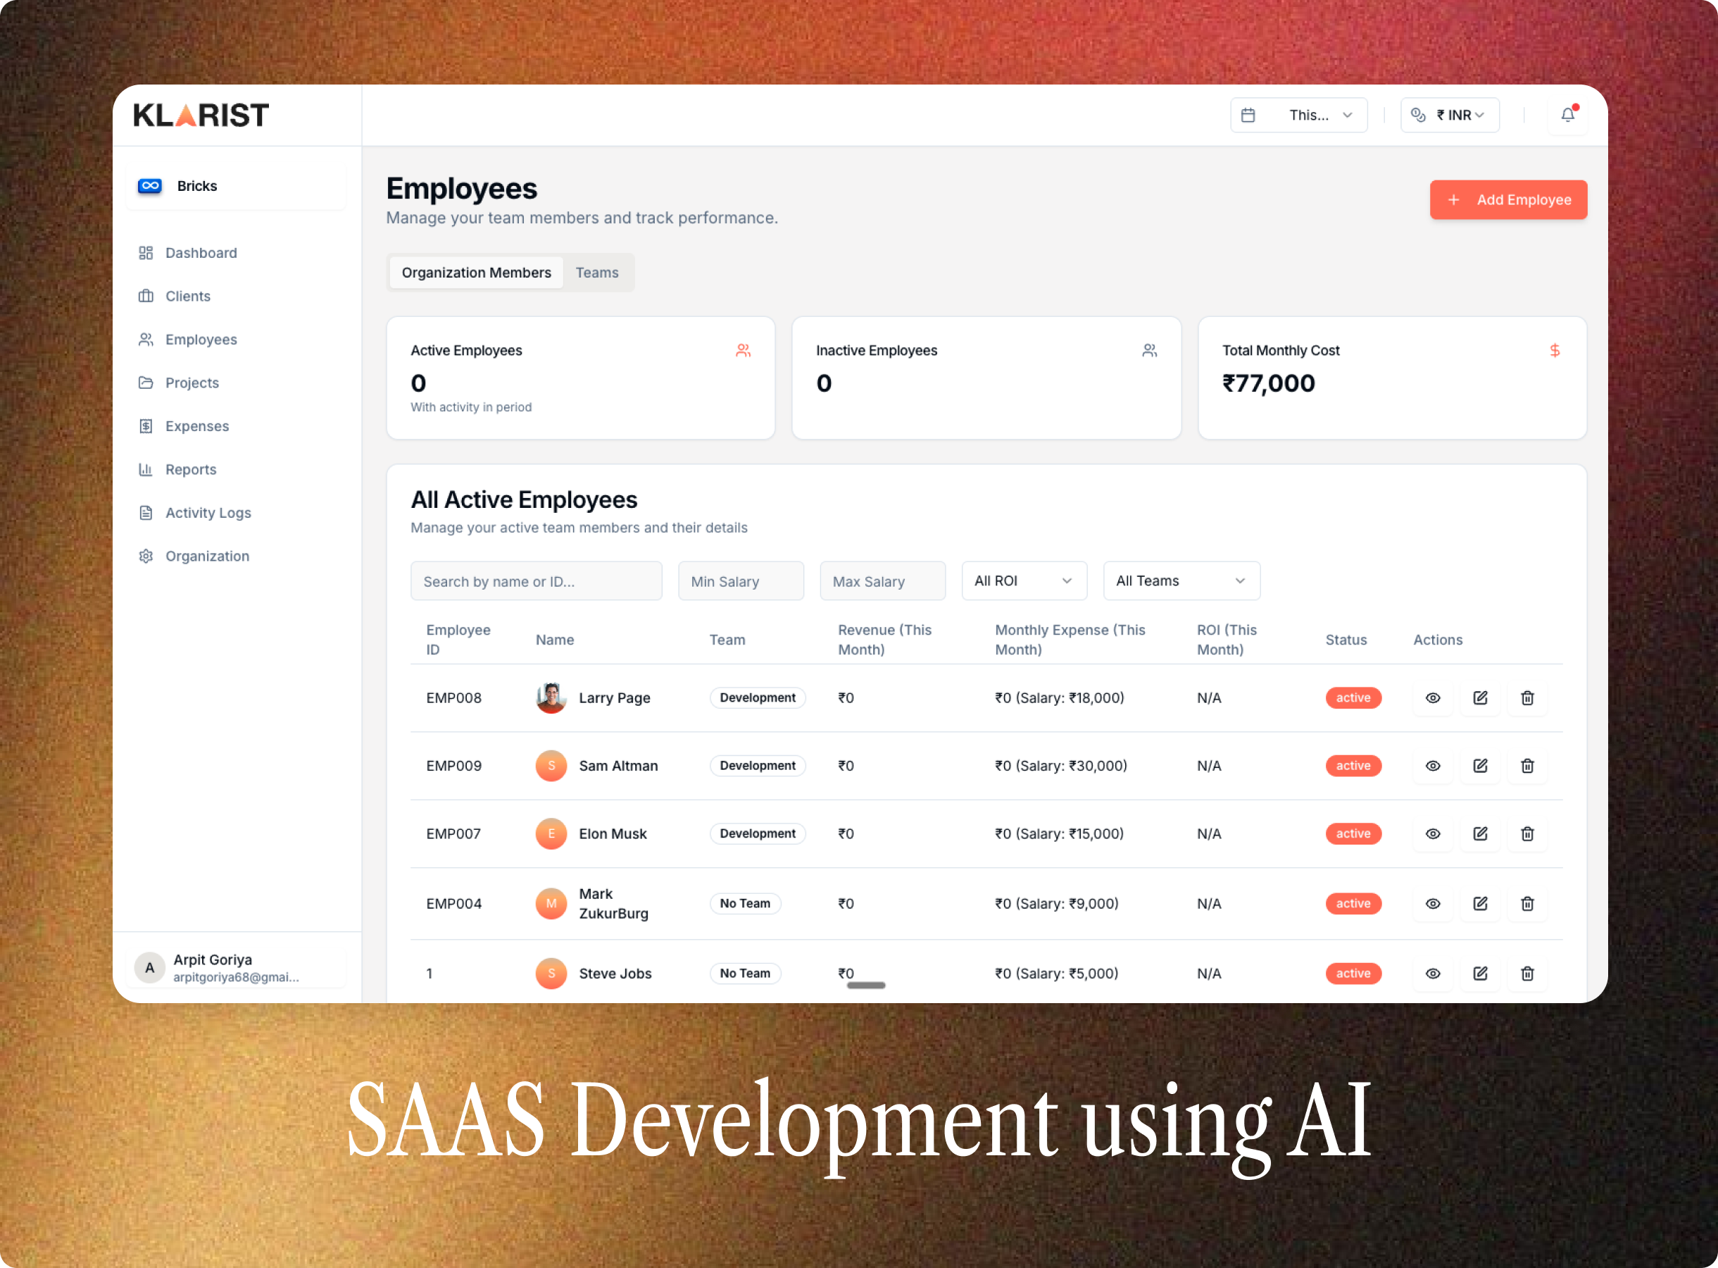Viewport: 1718px width, 1268px height.
Task: Click the dollar icon on Total Monthly Cost
Action: (x=1555, y=351)
